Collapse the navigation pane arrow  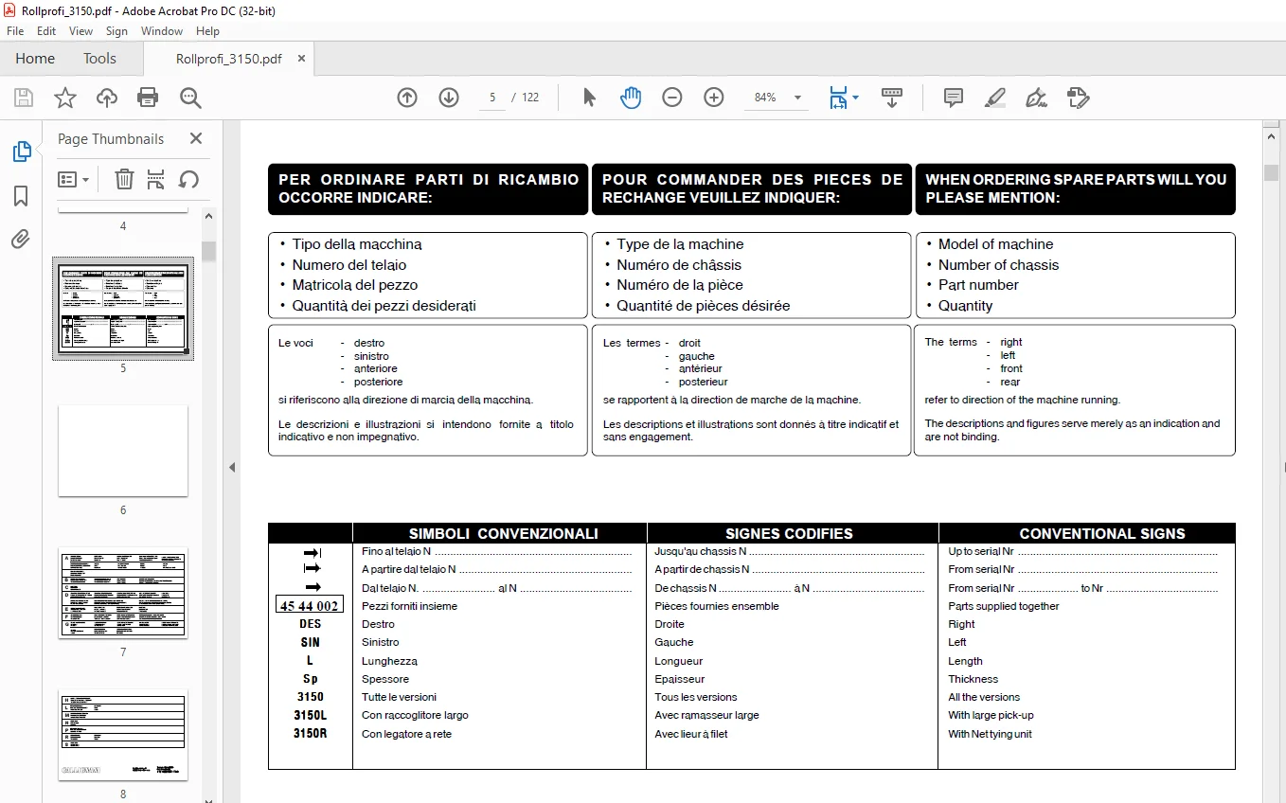click(x=232, y=467)
